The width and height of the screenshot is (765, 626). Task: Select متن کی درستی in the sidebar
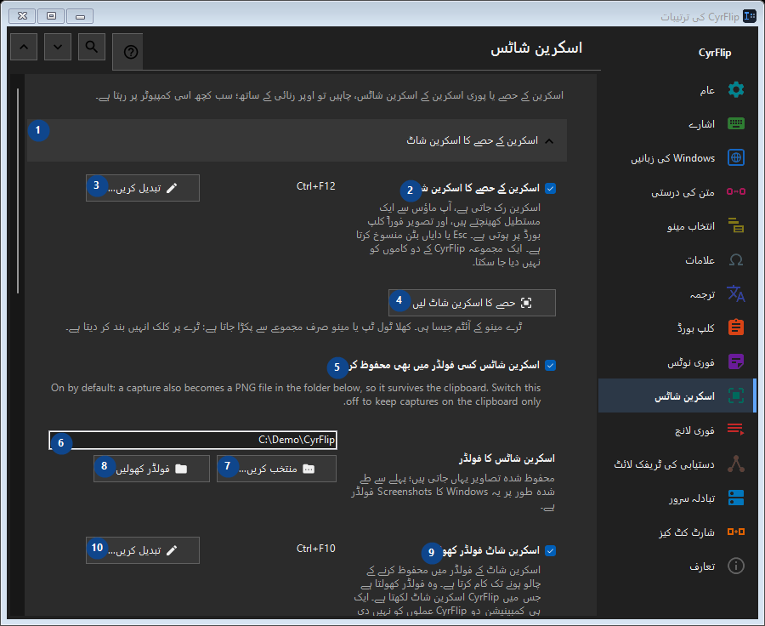[x=677, y=191]
